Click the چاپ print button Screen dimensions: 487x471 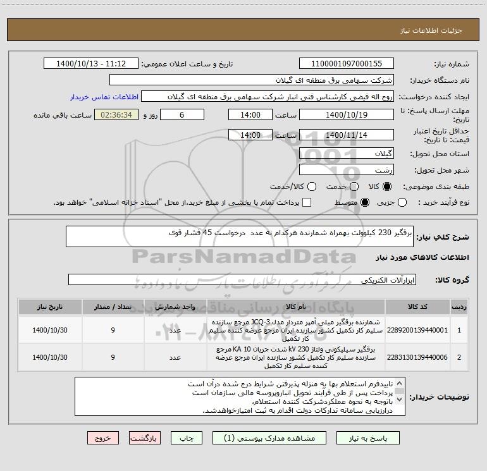(187, 438)
